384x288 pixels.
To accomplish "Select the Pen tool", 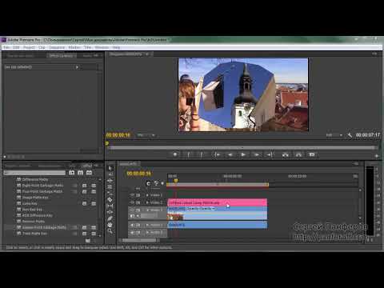I will (110, 218).
